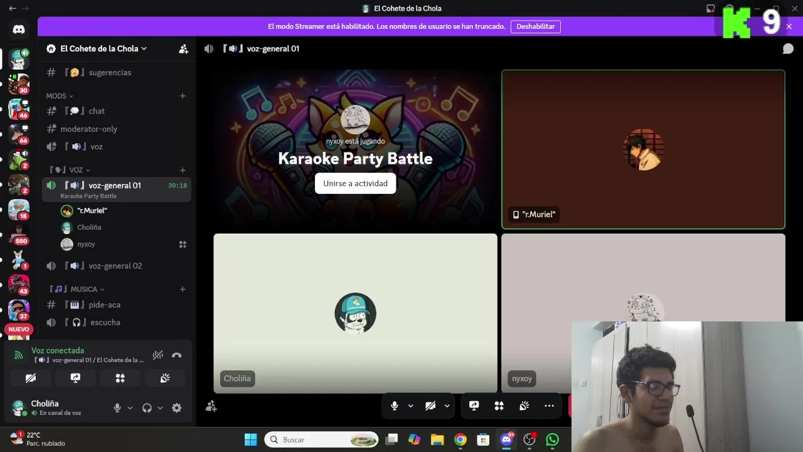Mute microphone in user panel
Viewport: 803px width, 452px height.
(x=117, y=407)
